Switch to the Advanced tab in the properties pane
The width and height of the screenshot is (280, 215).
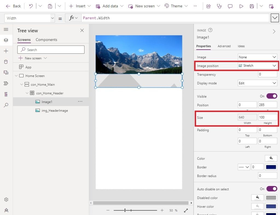click(224, 46)
